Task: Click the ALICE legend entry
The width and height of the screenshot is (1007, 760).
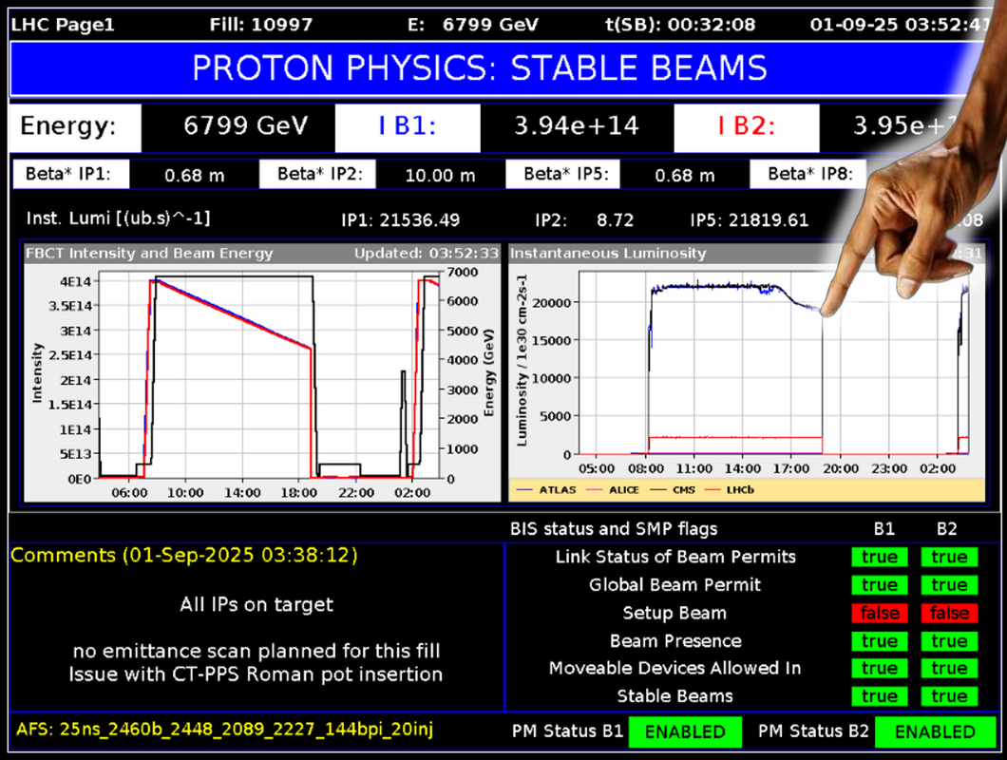Action: pos(620,490)
